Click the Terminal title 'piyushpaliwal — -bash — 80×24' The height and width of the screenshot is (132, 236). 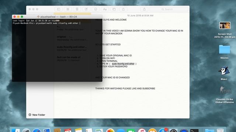pyautogui.click(x=59, y=17)
